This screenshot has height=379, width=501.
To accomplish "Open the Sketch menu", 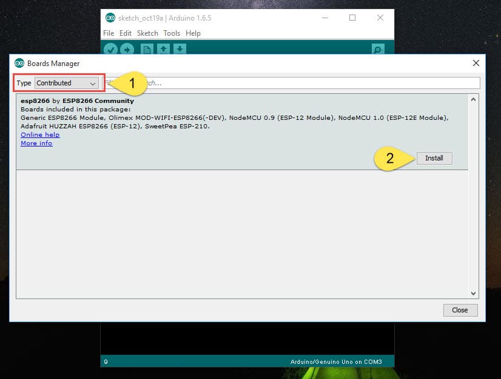I will 147,33.
